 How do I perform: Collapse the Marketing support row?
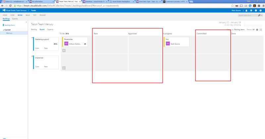[32, 38]
